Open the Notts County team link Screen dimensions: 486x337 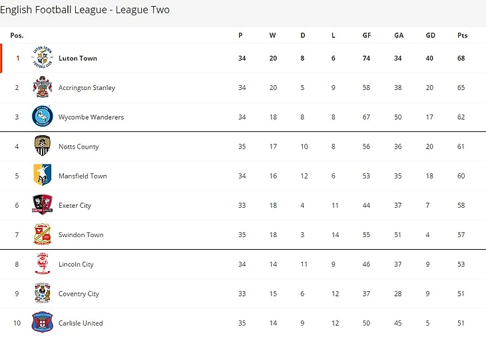point(79,147)
